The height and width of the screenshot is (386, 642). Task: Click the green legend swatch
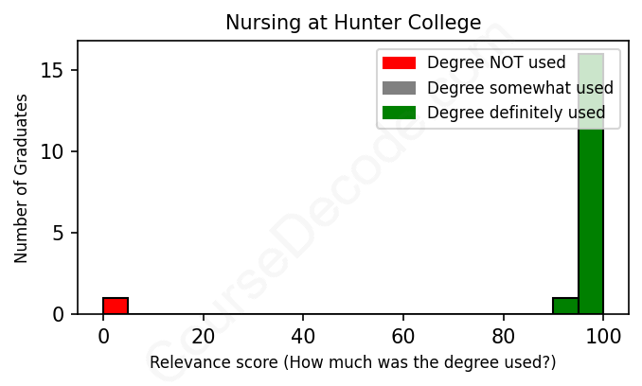coord(399,114)
